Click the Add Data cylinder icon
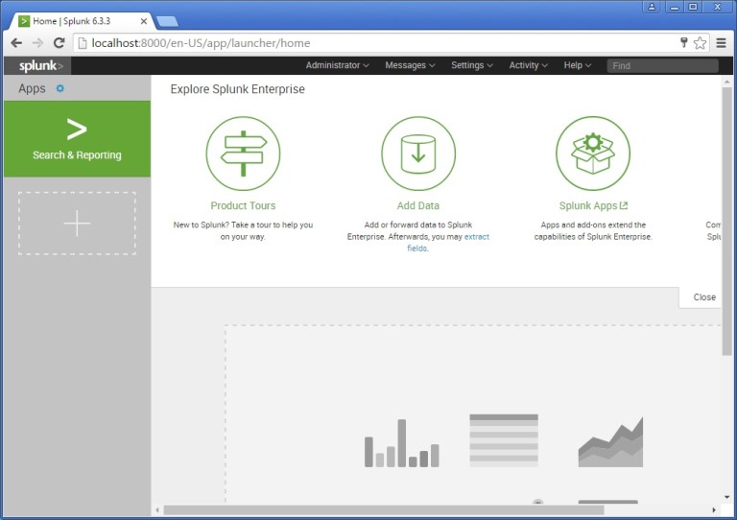The height and width of the screenshot is (520, 737). (418, 154)
